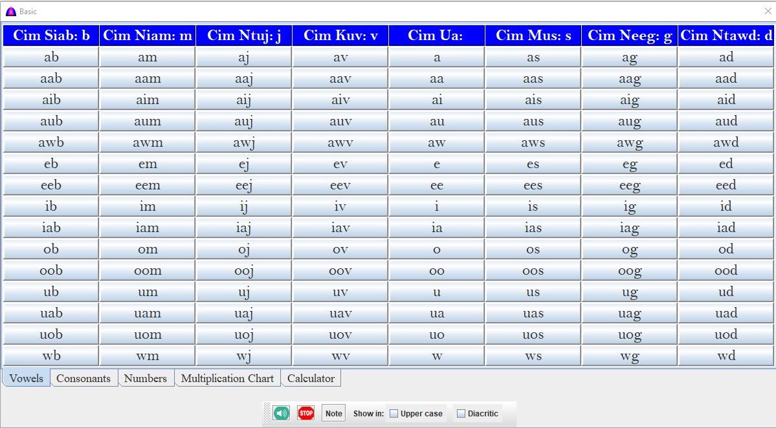The height and width of the screenshot is (428, 776).
Task: Open the Numbers tab
Action: [x=145, y=378]
